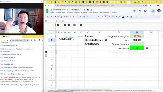
Task: Open the fill color bucket
Action: point(127,17)
